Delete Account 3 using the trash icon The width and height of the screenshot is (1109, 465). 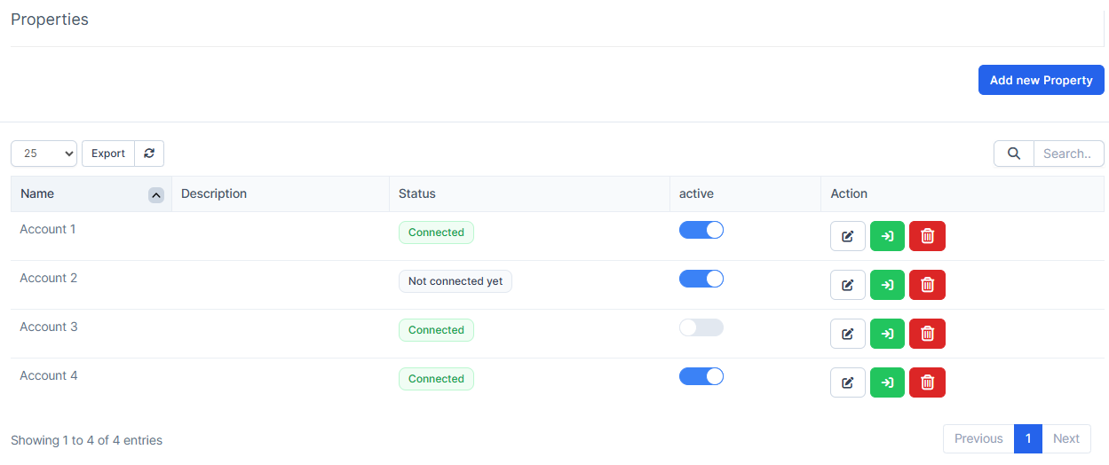(x=927, y=334)
